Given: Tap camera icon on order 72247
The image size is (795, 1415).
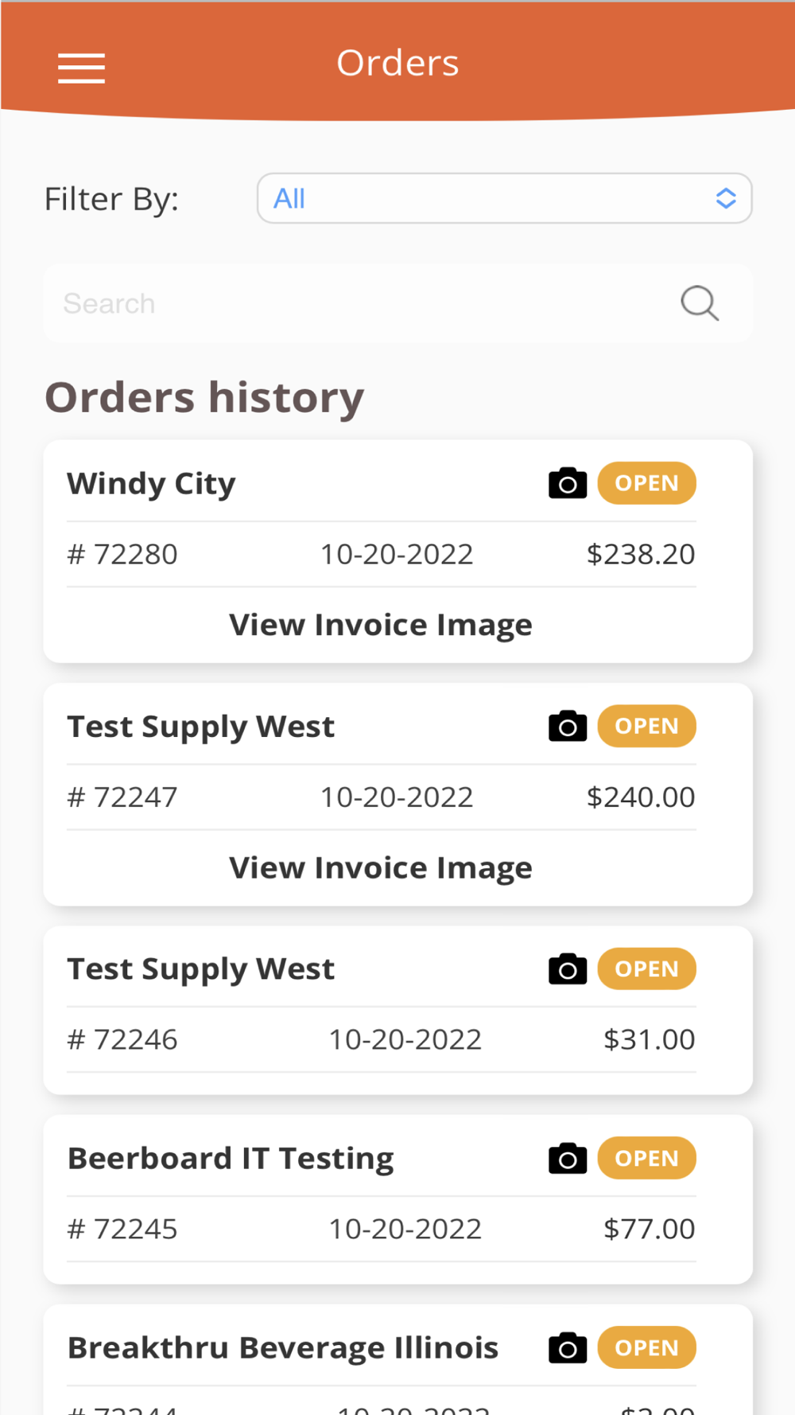Looking at the screenshot, I should pos(568,726).
